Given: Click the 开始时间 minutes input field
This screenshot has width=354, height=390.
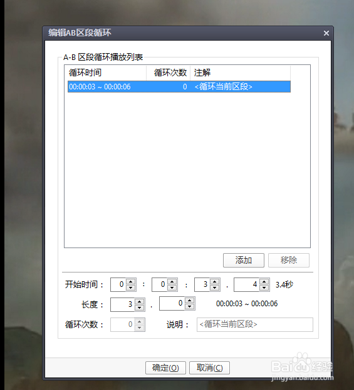Looking at the screenshot, I should pyautogui.click(x=160, y=284).
